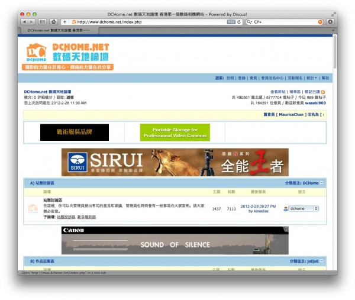Click the 查看新帖 link

[x=278, y=92]
